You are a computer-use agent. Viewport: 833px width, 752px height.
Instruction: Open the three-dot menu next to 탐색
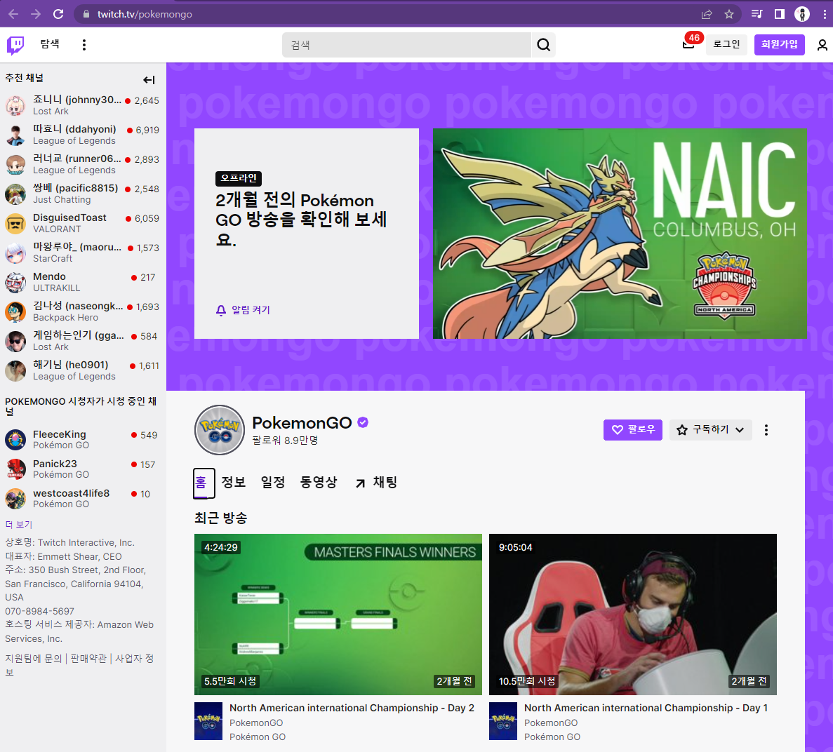(84, 45)
